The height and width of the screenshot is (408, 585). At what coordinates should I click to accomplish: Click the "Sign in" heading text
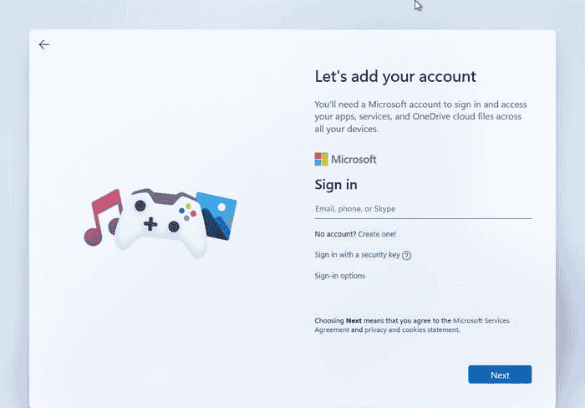pyautogui.click(x=335, y=185)
